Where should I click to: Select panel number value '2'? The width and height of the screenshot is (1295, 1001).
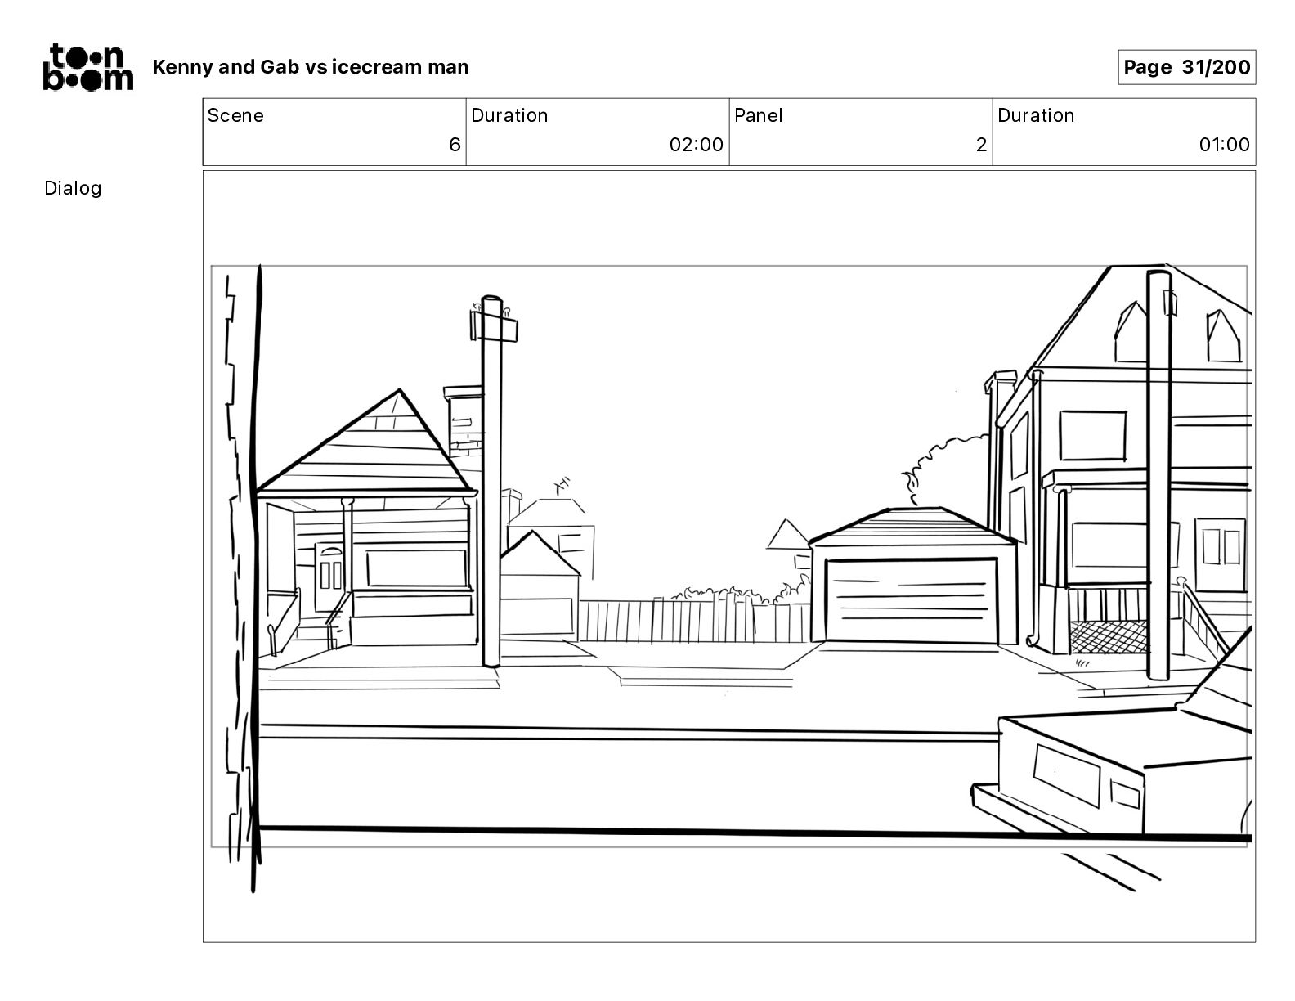click(x=981, y=145)
